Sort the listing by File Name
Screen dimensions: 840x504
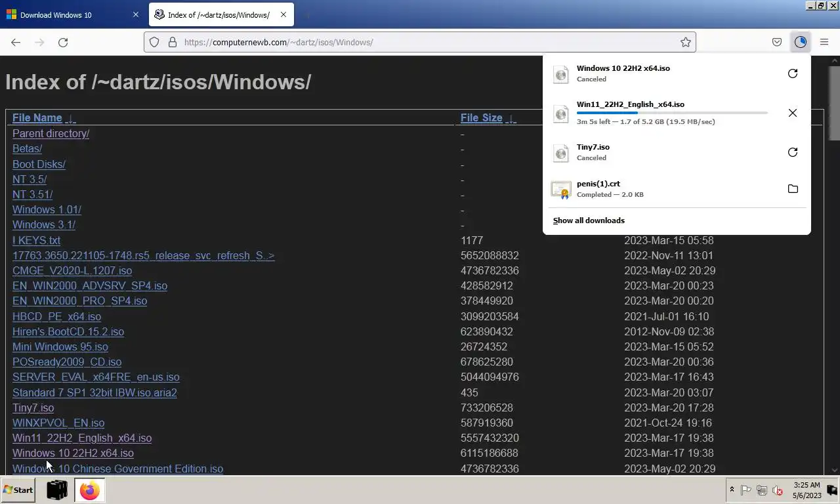pyautogui.click(x=37, y=118)
